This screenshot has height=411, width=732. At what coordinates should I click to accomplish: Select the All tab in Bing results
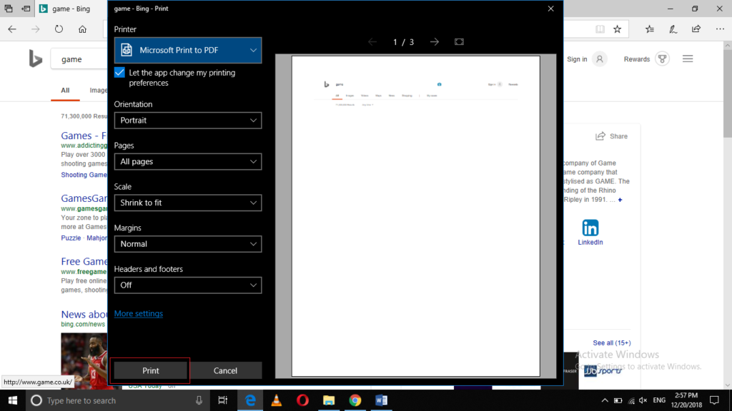[65, 91]
